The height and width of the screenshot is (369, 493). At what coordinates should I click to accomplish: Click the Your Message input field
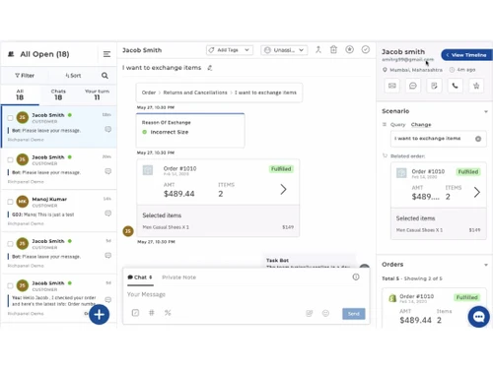246,294
